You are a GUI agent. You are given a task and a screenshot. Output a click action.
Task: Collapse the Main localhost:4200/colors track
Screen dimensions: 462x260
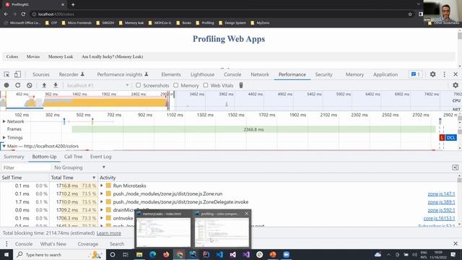[x=4, y=146]
